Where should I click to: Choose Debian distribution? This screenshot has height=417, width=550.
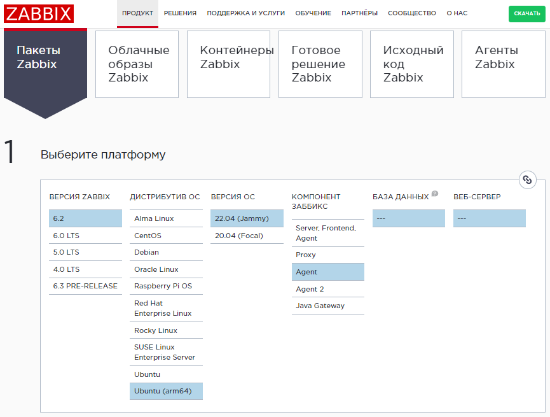[x=166, y=252]
